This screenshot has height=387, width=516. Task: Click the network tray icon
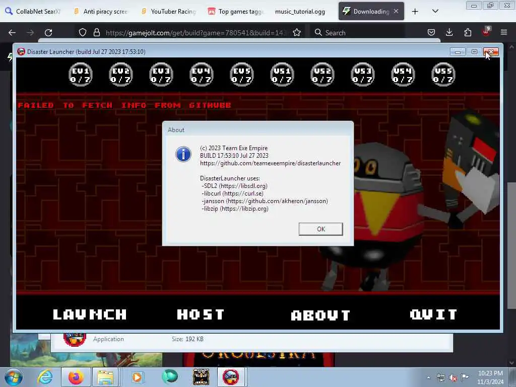click(x=440, y=378)
